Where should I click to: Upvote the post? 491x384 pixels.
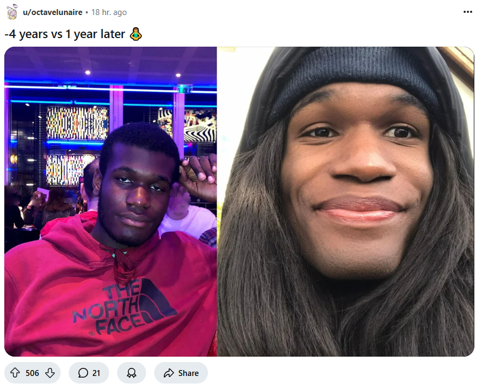[x=15, y=373]
